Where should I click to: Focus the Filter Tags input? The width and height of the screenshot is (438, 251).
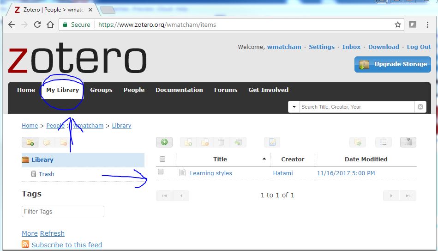tap(63, 212)
